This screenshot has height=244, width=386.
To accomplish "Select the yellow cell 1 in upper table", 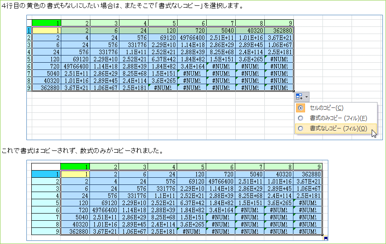I will tap(47, 30).
